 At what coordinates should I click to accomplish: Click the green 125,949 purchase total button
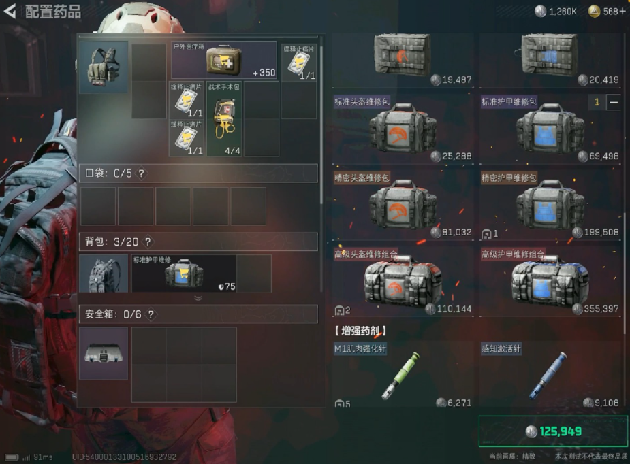pos(553,431)
